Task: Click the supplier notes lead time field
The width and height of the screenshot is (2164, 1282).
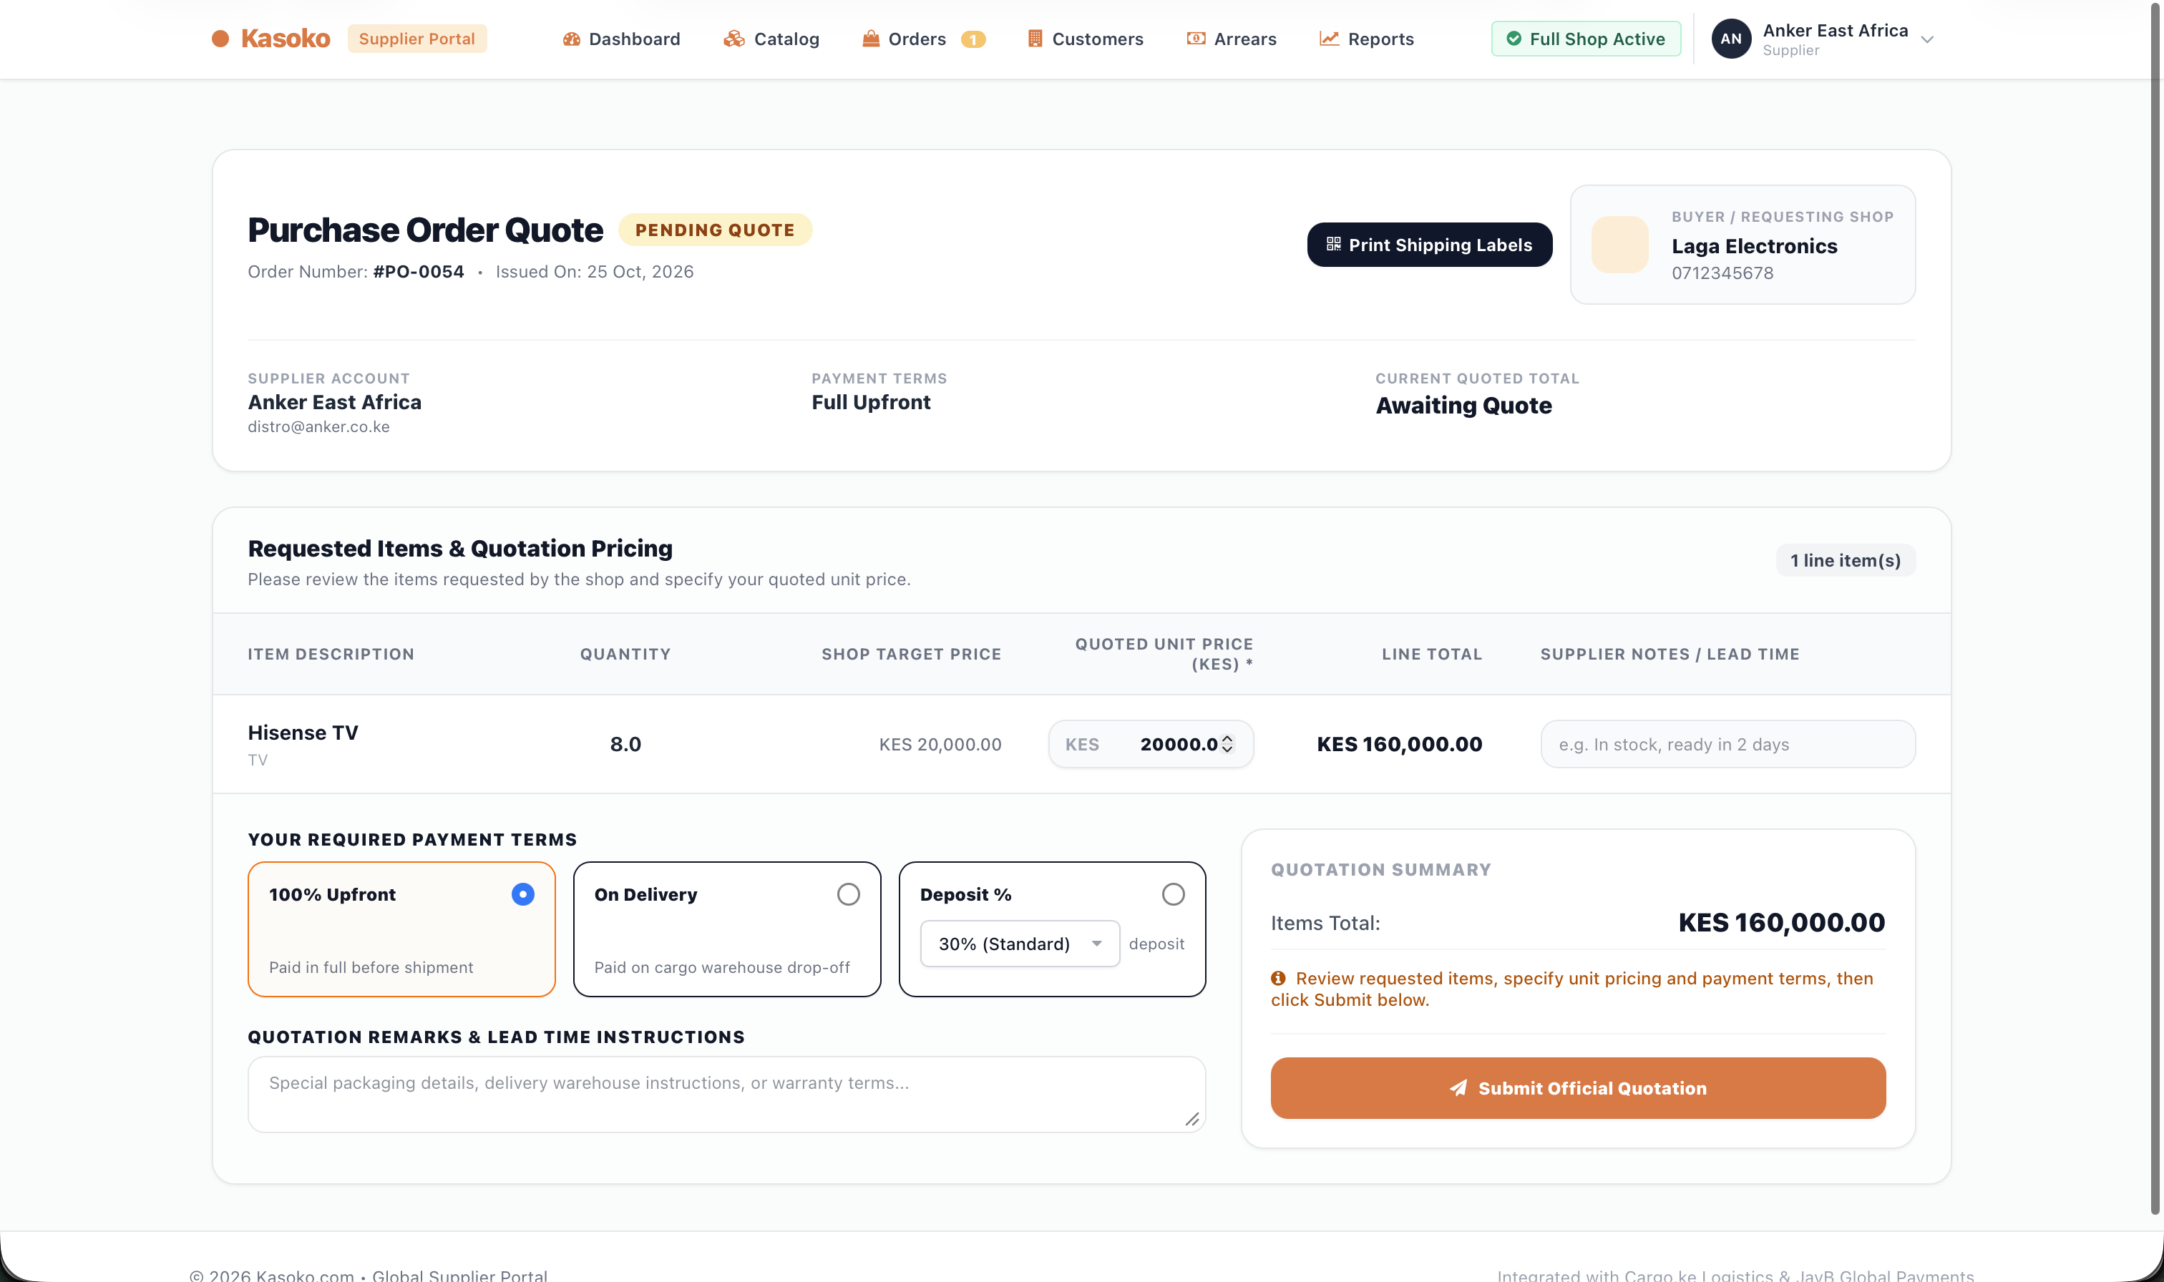Action: [1727, 744]
